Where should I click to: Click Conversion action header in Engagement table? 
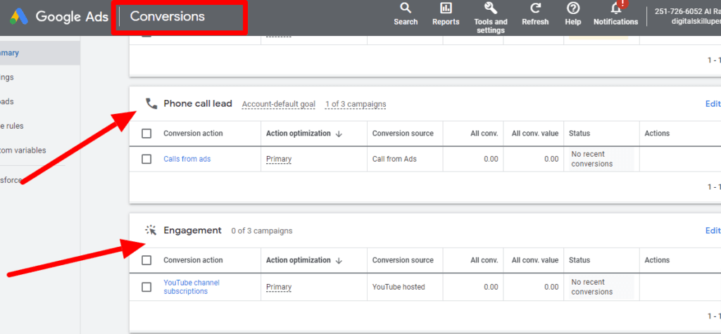click(x=193, y=260)
